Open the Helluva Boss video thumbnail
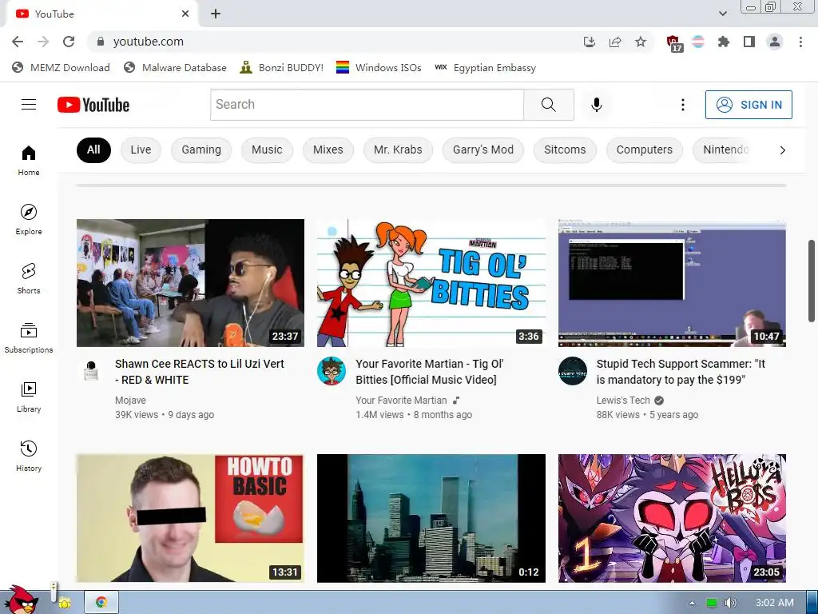 tap(672, 518)
